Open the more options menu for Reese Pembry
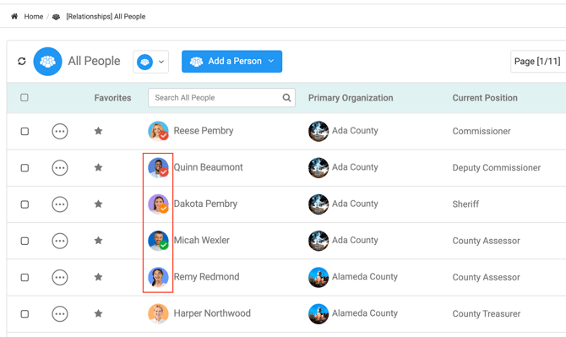 click(60, 131)
